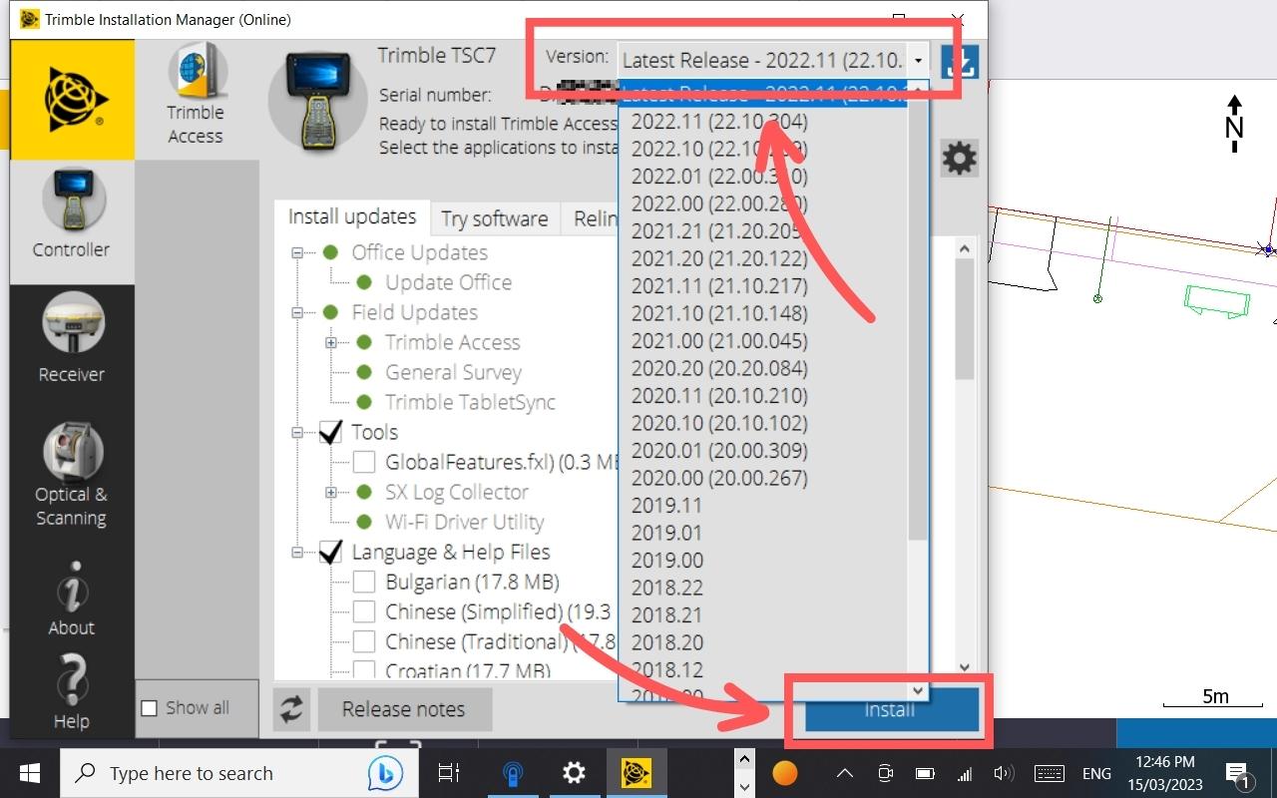Open the volume control in tray
Viewport: 1277px width, 798px height.
tap(1005, 773)
